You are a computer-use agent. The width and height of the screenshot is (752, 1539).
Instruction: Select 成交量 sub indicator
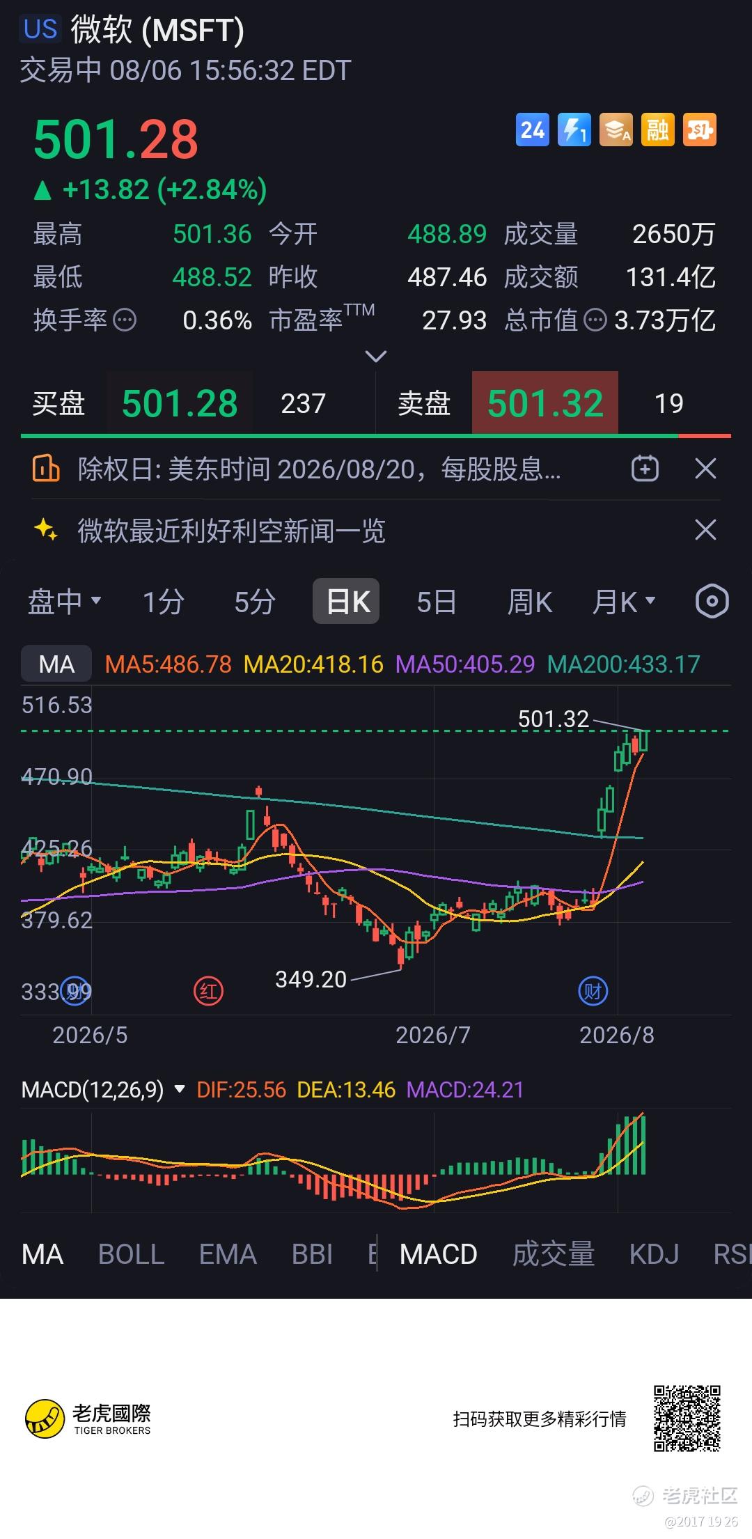(x=554, y=1254)
